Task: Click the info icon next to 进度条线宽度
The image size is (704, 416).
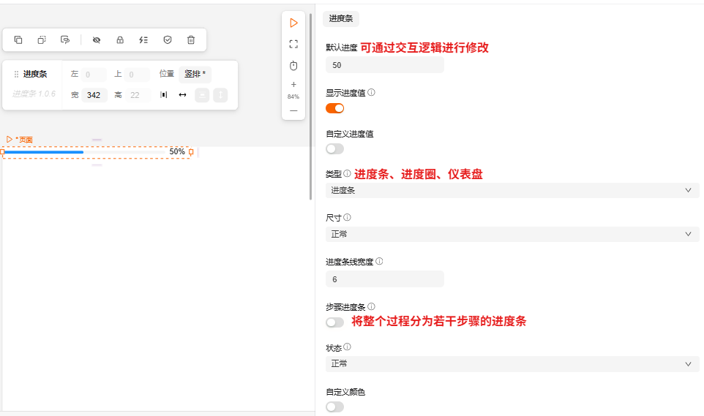Action: point(379,261)
